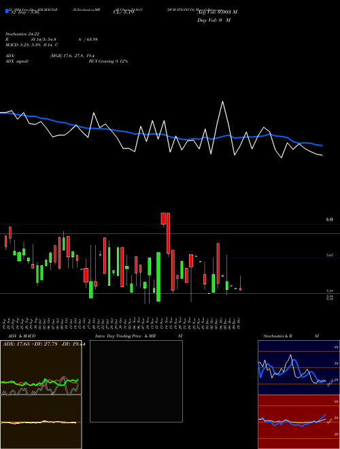Click the rotated 24.22 value in Stochastics panel
Screen dimensions: 340x449
pos(330,382)
